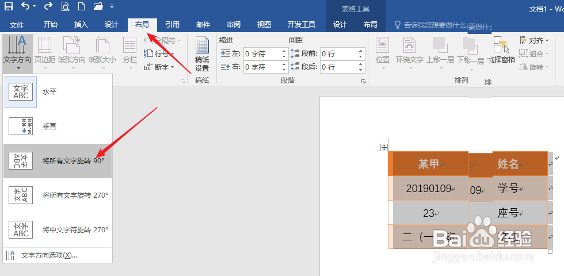Open the 页边距 margins button
The image size is (564, 276).
pyautogui.click(x=45, y=53)
